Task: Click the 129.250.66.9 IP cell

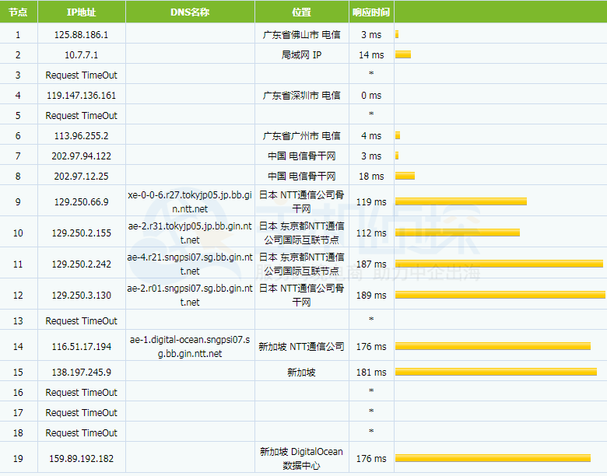Action: [81, 202]
